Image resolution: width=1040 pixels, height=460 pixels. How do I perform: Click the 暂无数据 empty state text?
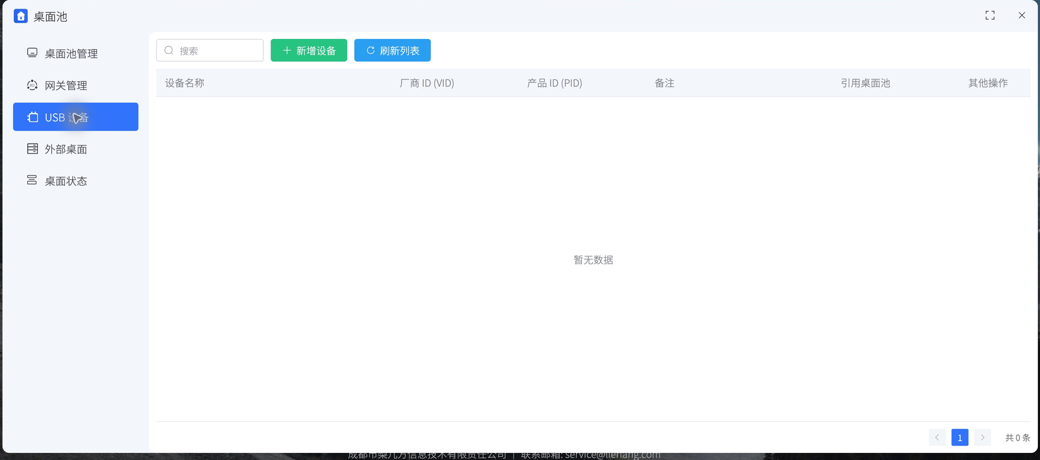593,260
